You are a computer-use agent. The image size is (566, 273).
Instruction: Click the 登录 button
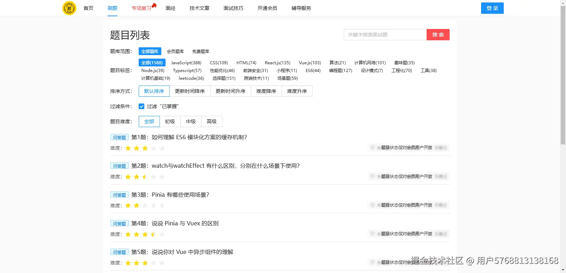(x=492, y=8)
